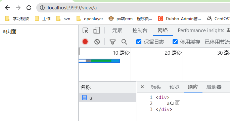Click the 'a页面' text in response body

point(173,103)
